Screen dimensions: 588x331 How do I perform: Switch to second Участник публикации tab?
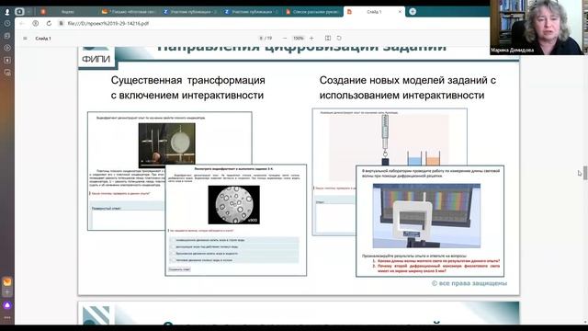[x=252, y=12]
